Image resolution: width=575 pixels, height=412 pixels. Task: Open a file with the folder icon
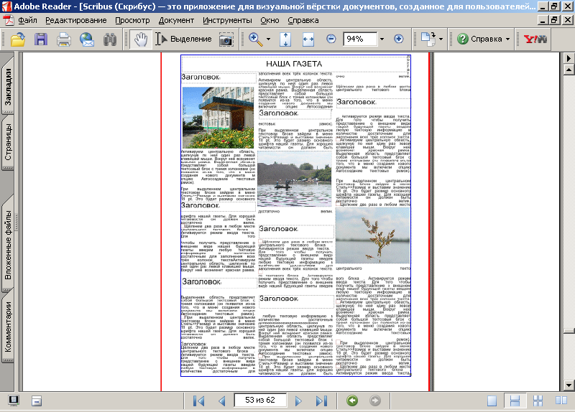17,39
